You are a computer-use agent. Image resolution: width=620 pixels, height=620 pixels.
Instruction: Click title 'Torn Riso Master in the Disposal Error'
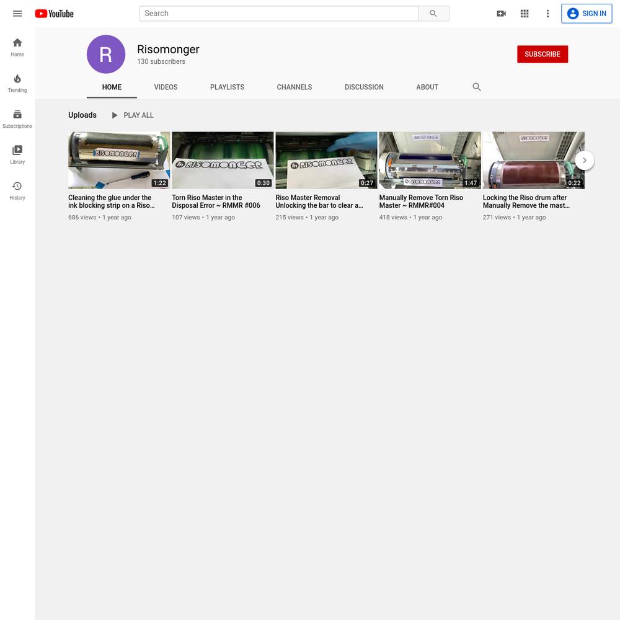[x=216, y=201]
